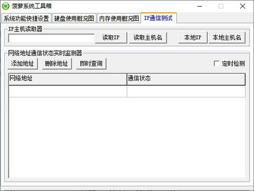Select the first row's 通信状态 cell

(x=186, y=91)
